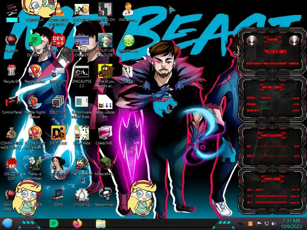This screenshot has height=230, width=307.
Task: Click the orange tray notification icon
Action: point(250,223)
